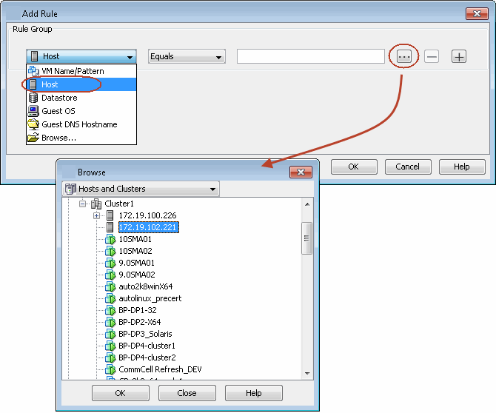
Task: Click the VM icon beside BP-DP2-X64
Action: [x=110, y=322]
